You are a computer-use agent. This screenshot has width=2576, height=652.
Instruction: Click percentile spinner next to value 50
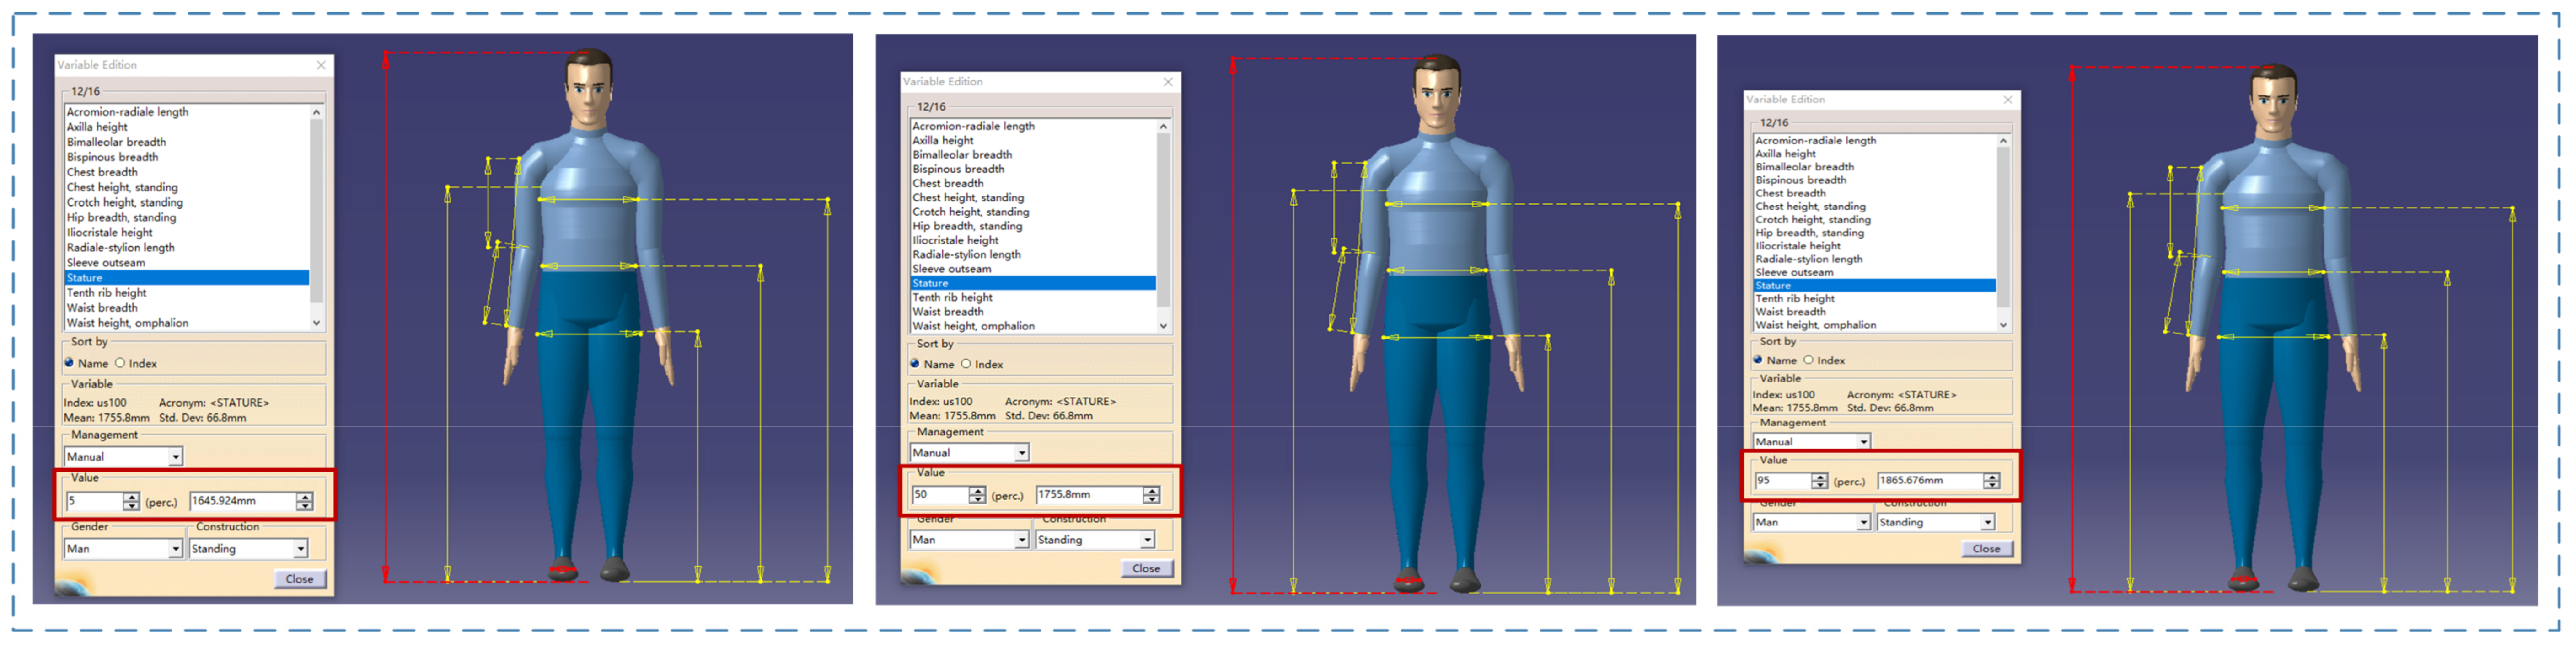pos(977,495)
